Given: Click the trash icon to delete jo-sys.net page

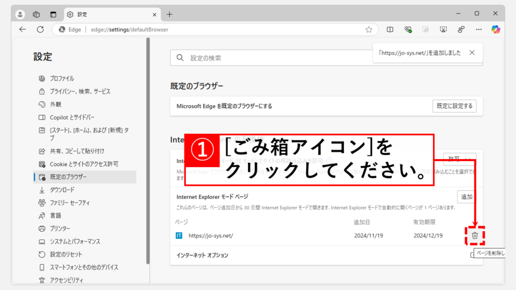Looking at the screenshot, I should coord(474,235).
